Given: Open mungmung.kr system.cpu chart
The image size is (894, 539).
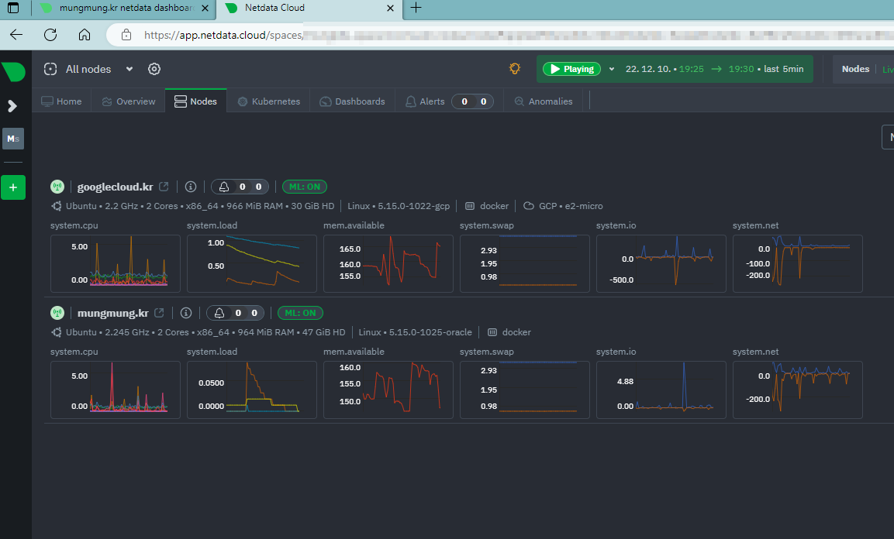Looking at the screenshot, I should pos(116,390).
